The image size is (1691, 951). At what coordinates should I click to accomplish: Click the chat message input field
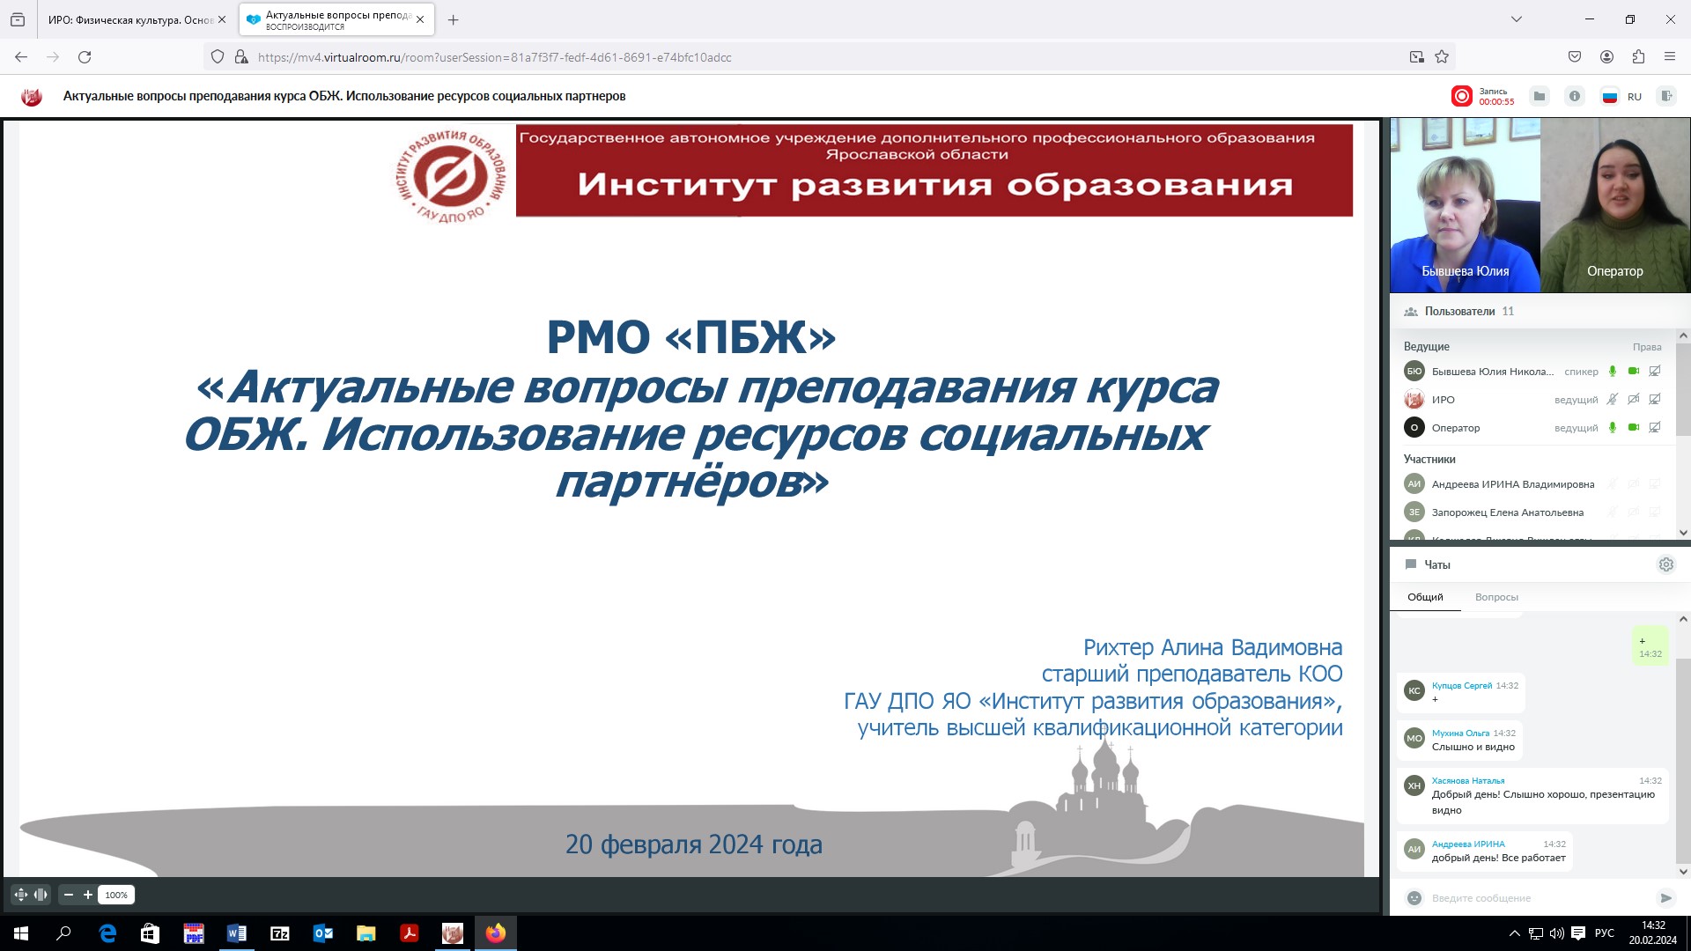(1537, 898)
